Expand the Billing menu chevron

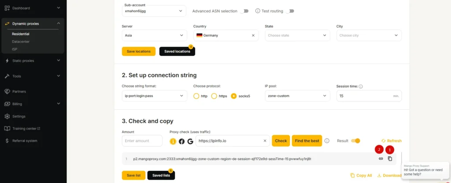coord(59,104)
